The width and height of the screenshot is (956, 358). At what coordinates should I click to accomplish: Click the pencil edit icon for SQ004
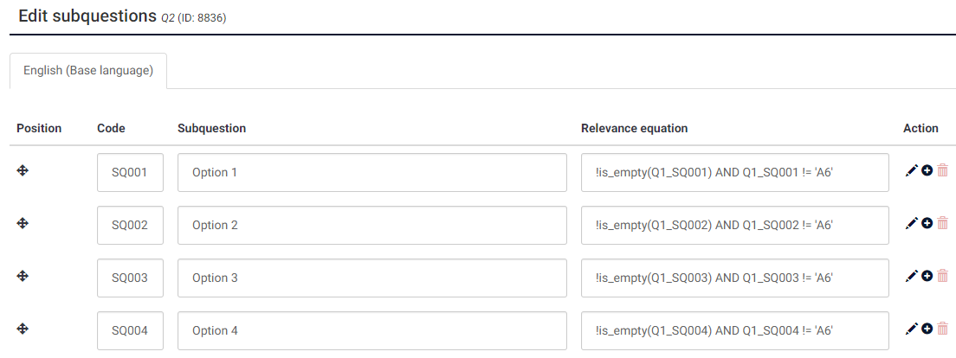[x=911, y=329]
